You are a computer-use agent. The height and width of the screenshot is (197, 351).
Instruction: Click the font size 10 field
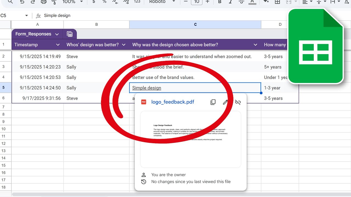tap(197, 2)
